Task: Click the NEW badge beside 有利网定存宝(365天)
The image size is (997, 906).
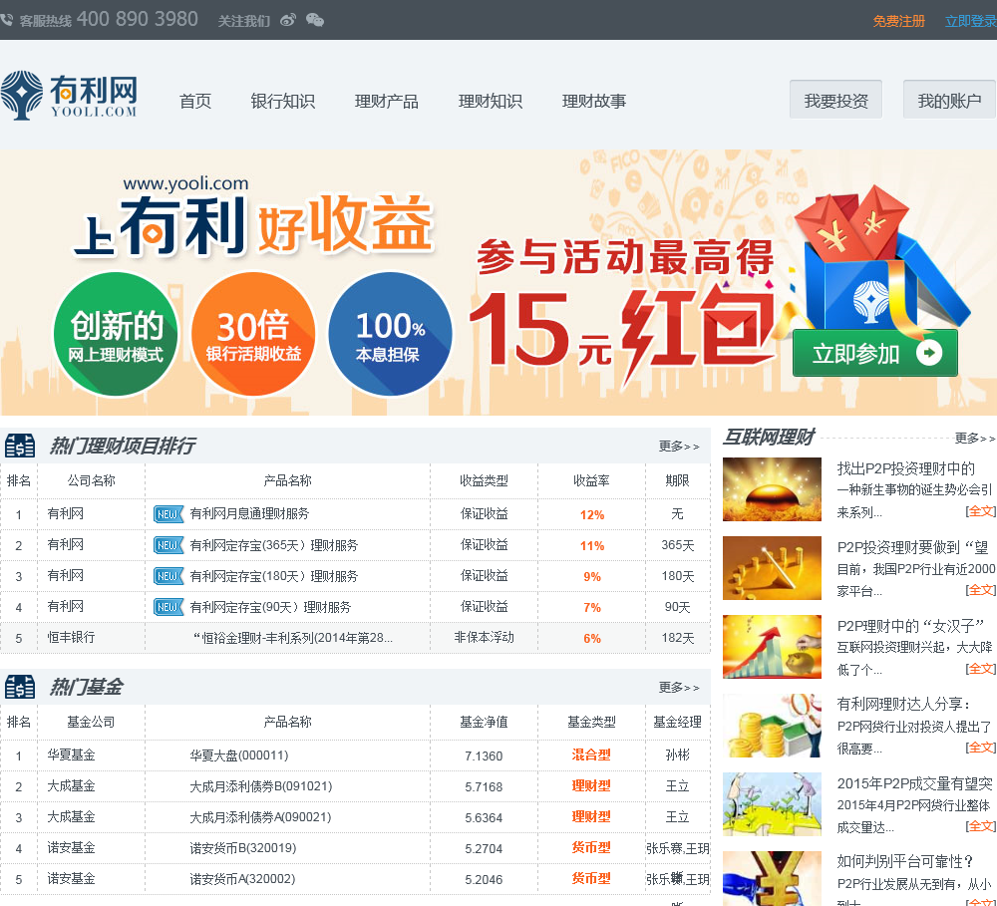Action: pyautogui.click(x=168, y=545)
